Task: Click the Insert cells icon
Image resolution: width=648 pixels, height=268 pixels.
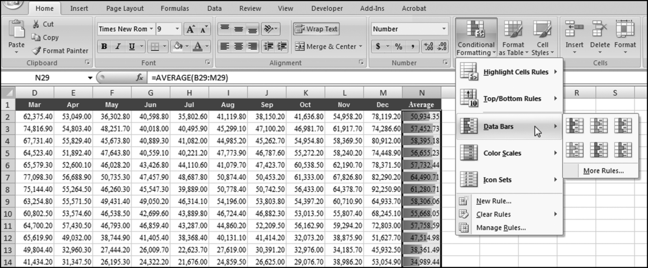Action: [x=574, y=29]
